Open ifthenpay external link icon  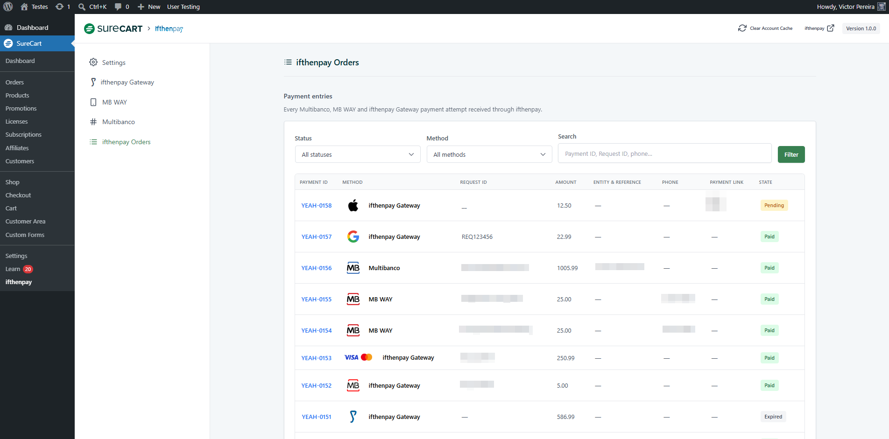point(831,28)
